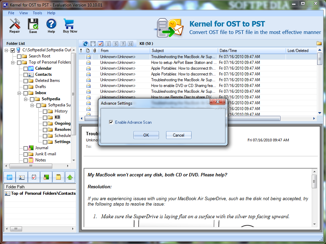Click the green journal quick-filter button
The height and width of the screenshot is (244, 326).
46,177
